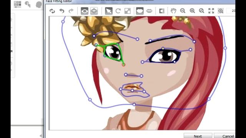Viewport: 246px width, 138px height.
Task: Click the Cancel button
Action: 224,136
